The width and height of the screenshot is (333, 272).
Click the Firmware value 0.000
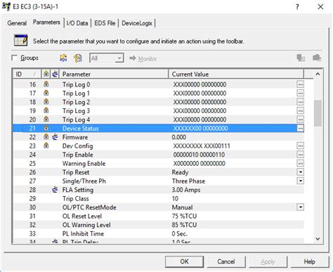click(x=179, y=137)
